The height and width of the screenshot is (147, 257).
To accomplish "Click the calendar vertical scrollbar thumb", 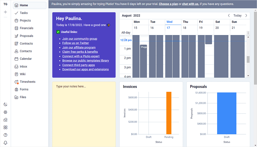I will pos(248,59).
